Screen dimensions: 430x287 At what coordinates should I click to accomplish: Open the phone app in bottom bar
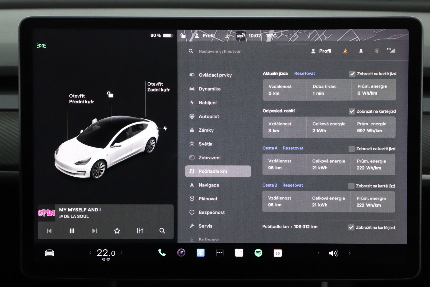[162, 253]
